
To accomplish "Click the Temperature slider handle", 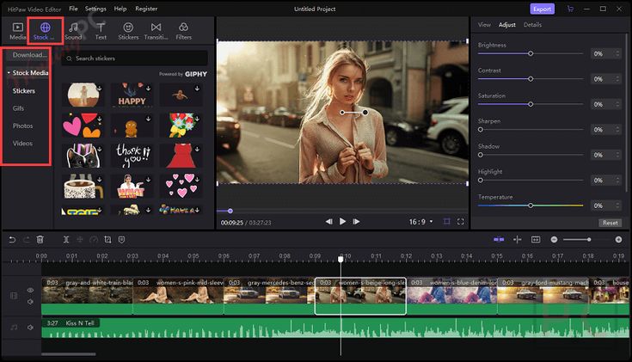I will (531, 206).
